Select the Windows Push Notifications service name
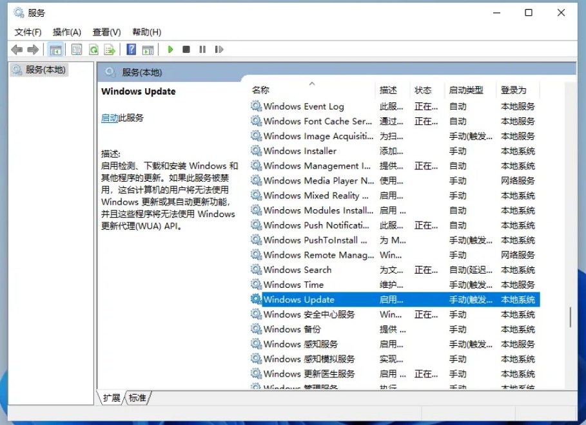This screenshot has width=586, height=425. [316, 225]
